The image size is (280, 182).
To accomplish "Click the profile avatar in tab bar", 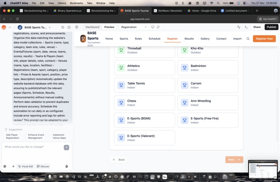I will [276, 11].
